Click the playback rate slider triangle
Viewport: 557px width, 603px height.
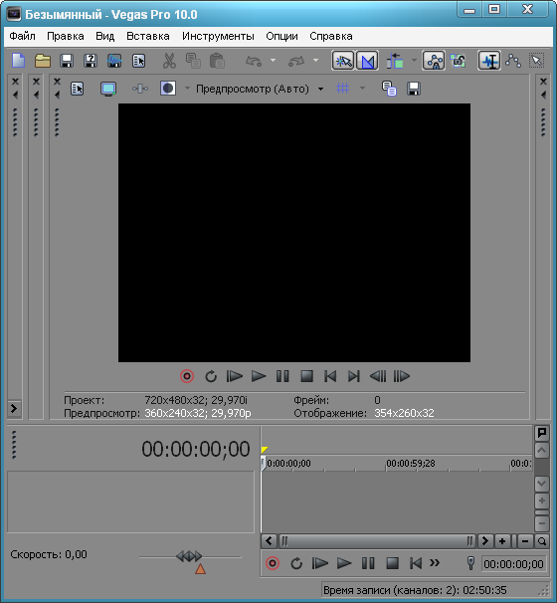(x=200, y=569)
